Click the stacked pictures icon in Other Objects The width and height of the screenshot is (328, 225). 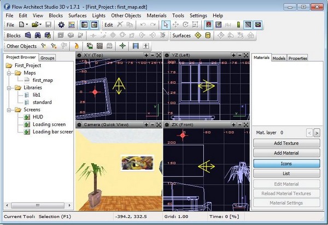point(90,46)
